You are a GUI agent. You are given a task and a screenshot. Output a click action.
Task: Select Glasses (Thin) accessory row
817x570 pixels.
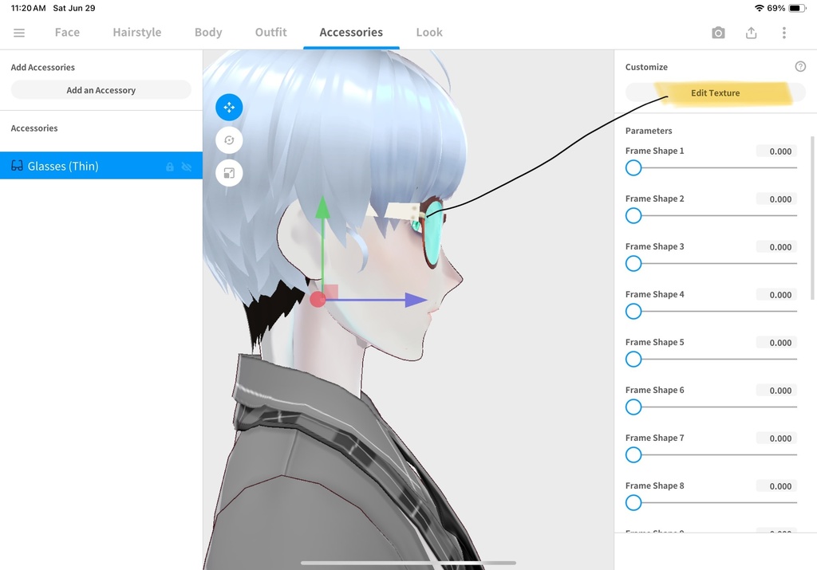101,166
